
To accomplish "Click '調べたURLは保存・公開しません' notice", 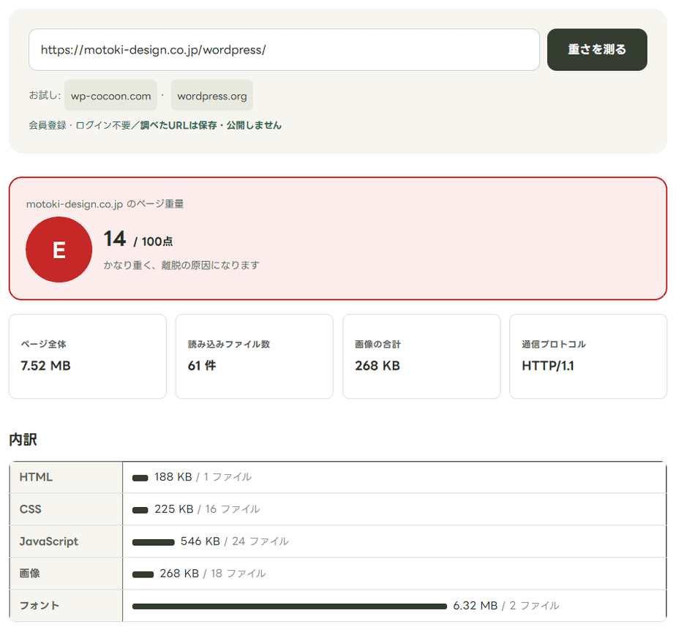I will [x=211, y=125].
